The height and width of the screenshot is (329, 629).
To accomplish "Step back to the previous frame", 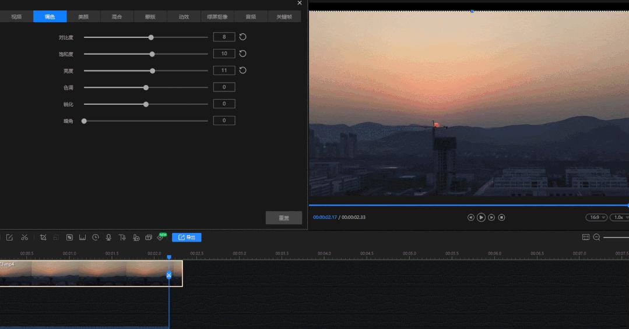I will [x=471, y=217].
